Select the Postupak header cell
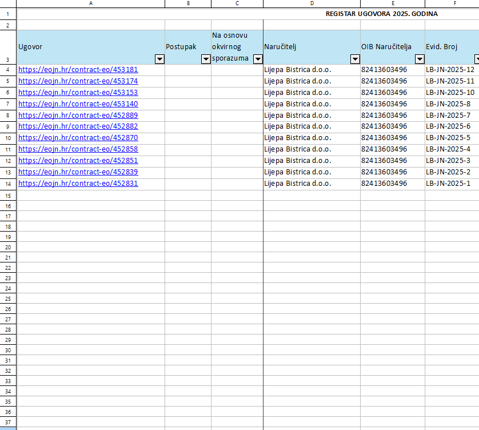Screen dimensions: 479x430 click(x=188, y=47)
